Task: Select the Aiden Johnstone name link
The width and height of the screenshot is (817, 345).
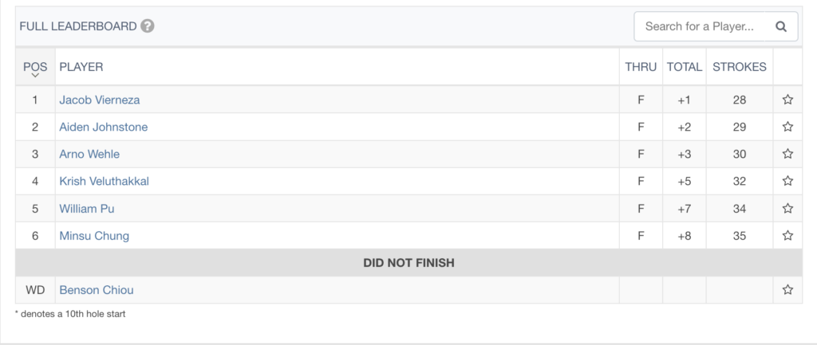Action: (x=103, y=127)
